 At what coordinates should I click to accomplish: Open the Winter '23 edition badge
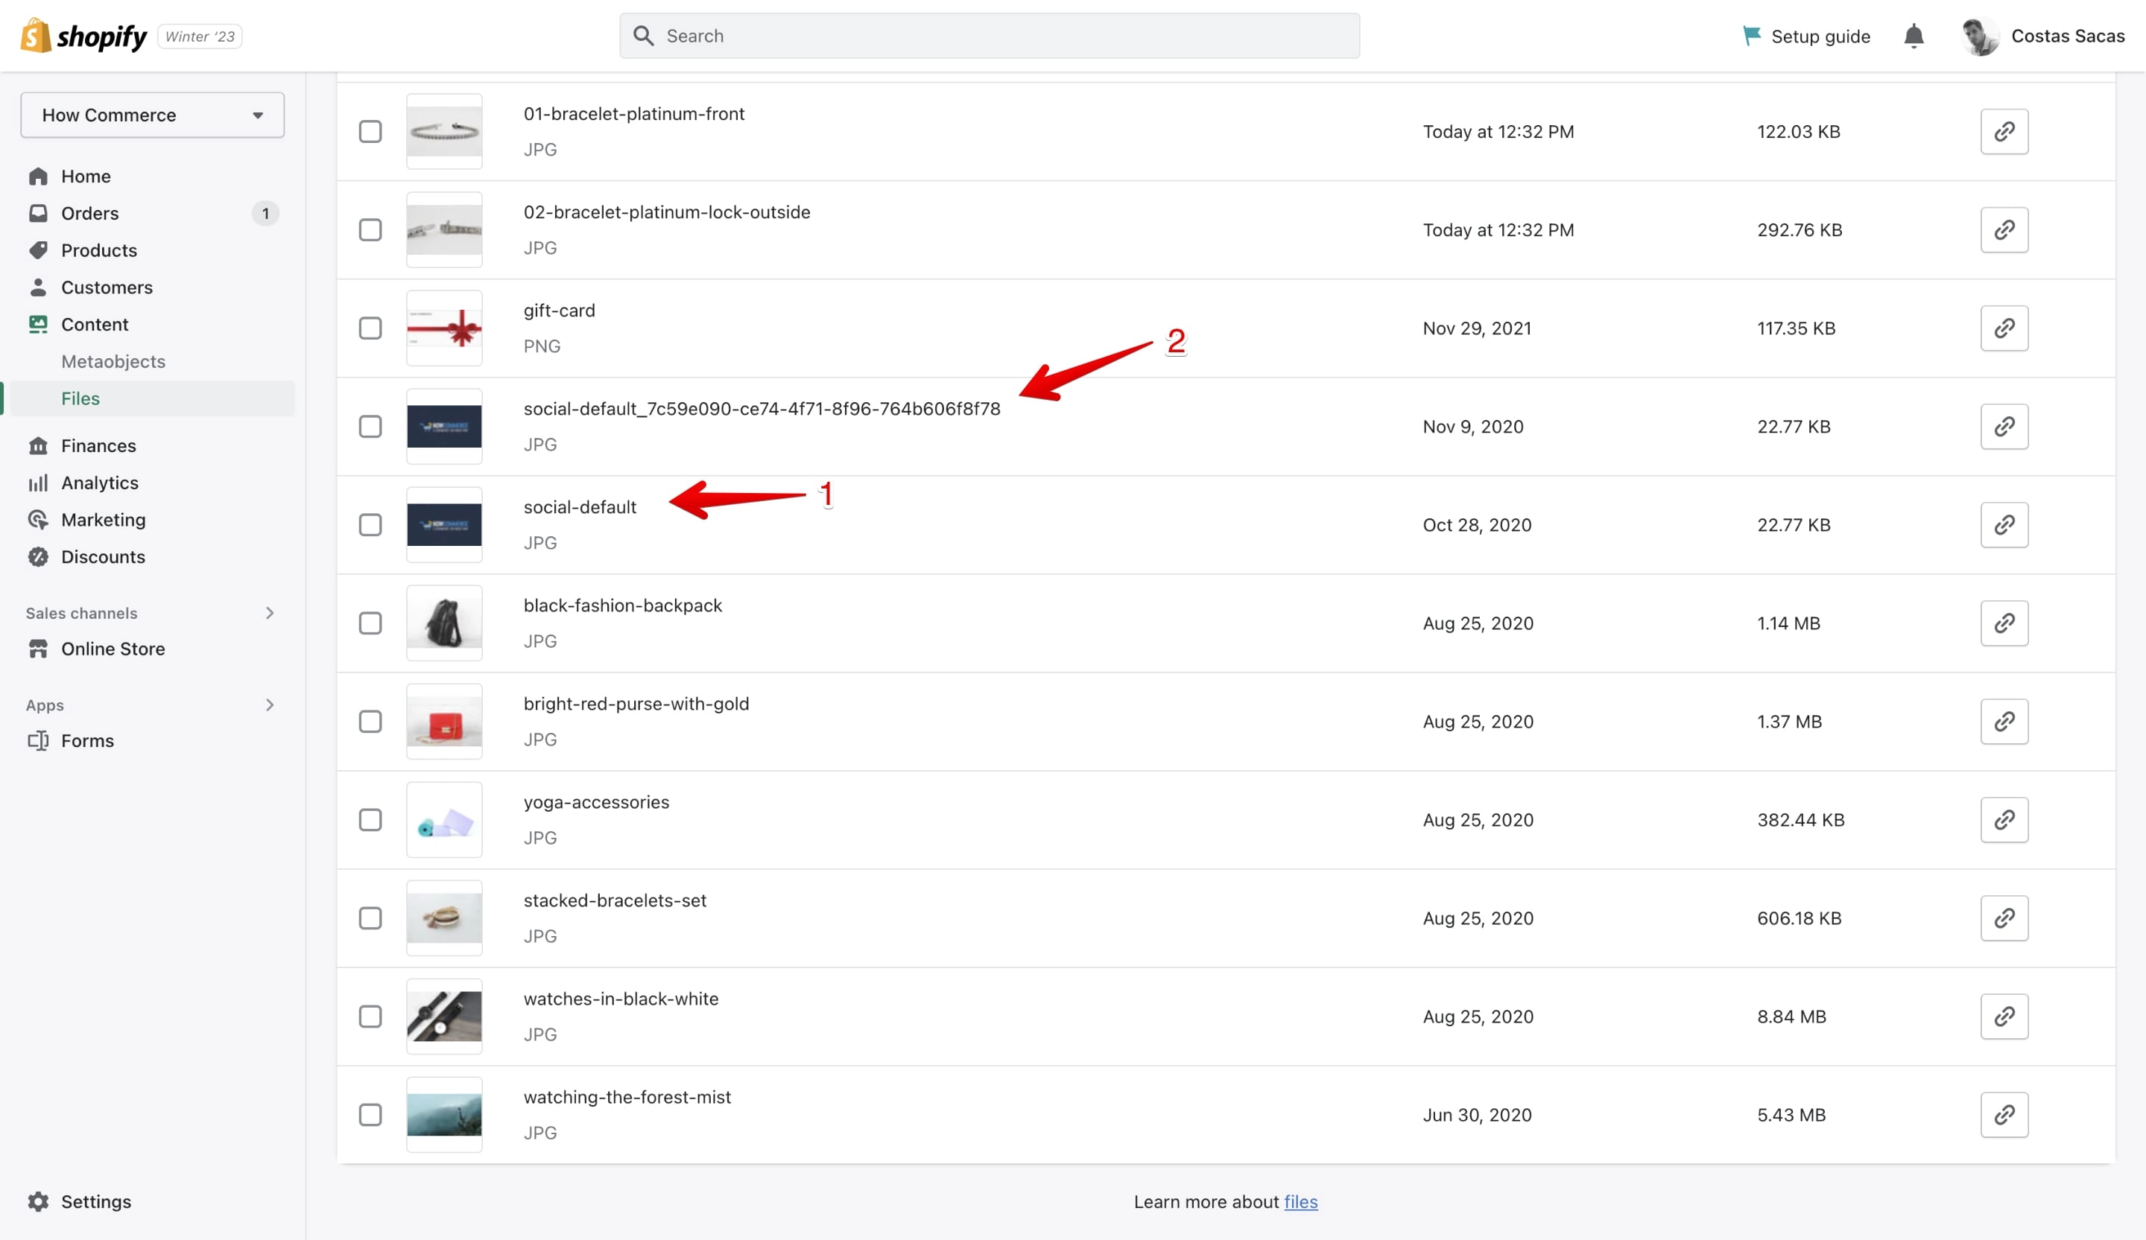point(200,36)
